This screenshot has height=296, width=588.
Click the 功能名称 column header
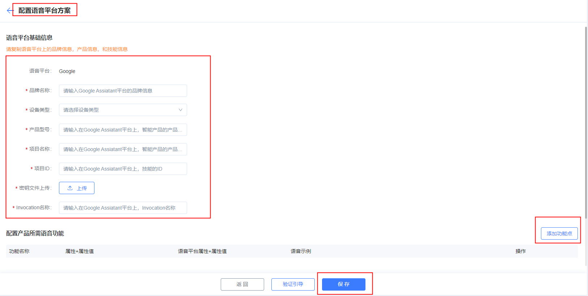19,251
